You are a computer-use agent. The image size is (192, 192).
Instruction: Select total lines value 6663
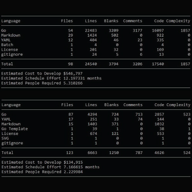coord(92,152)
